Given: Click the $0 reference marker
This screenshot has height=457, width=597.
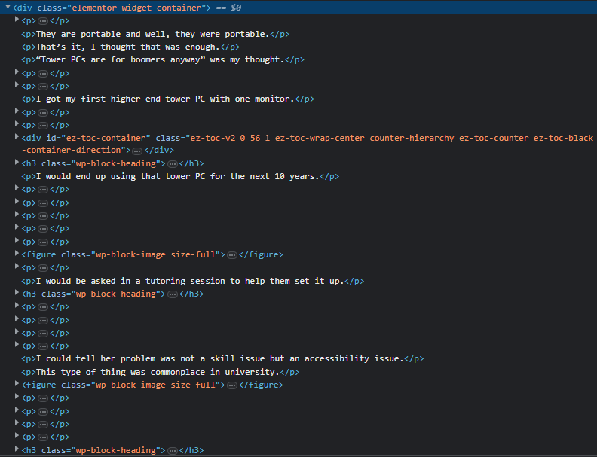Looking at the screenshot, I should (x=236, y=8).
